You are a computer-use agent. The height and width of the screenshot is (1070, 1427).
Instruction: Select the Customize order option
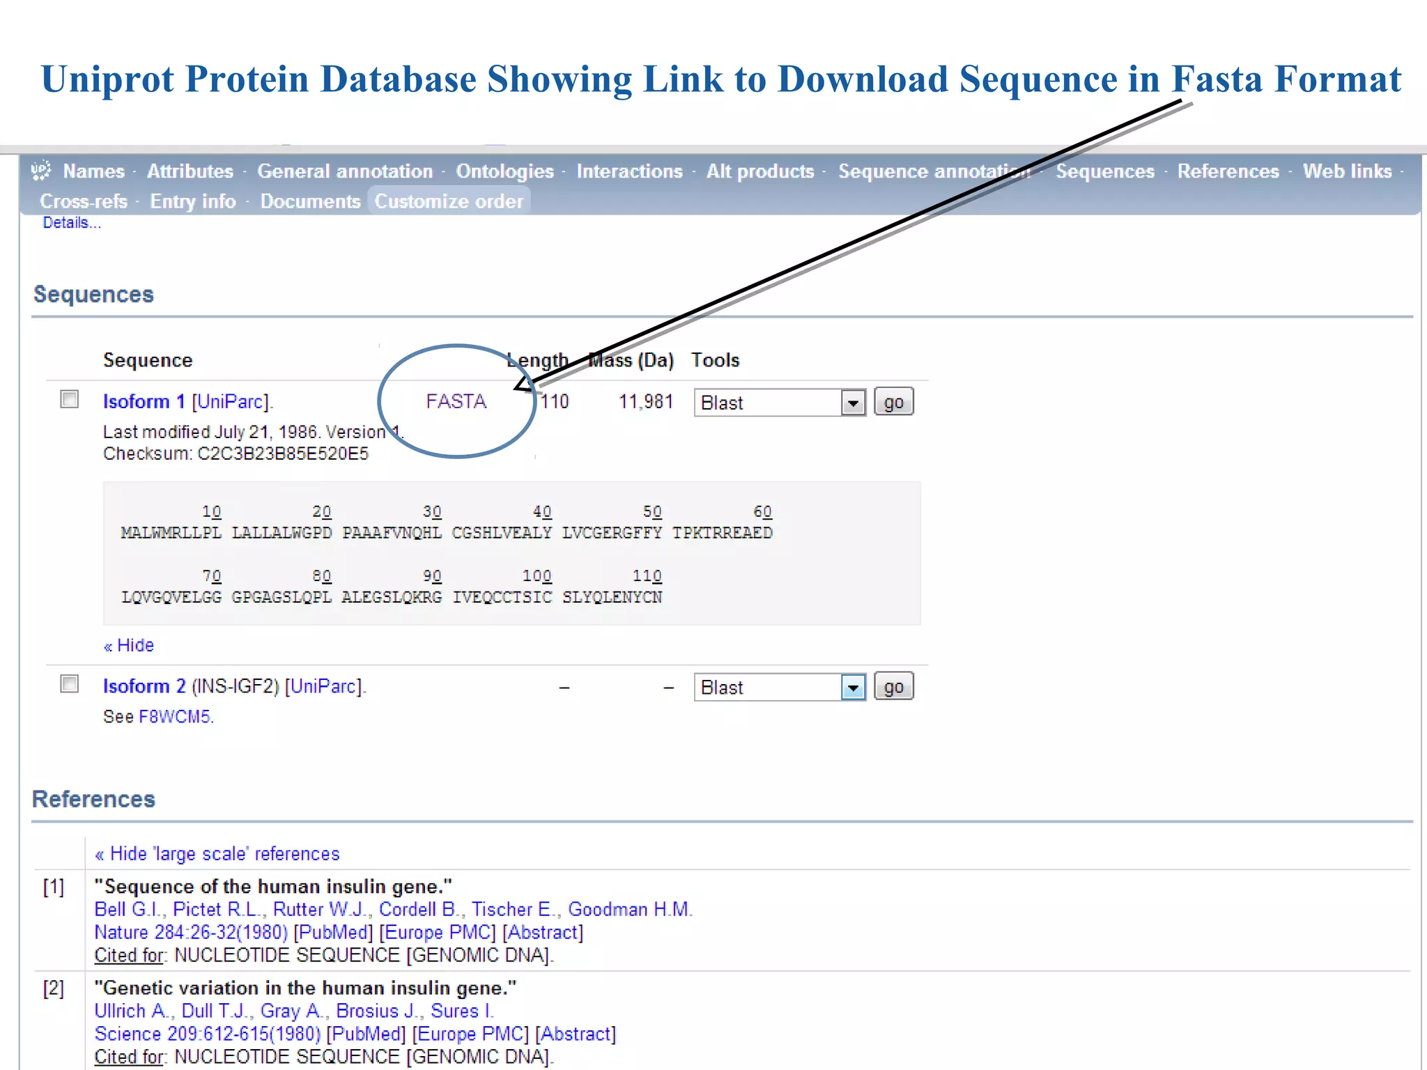449,201
